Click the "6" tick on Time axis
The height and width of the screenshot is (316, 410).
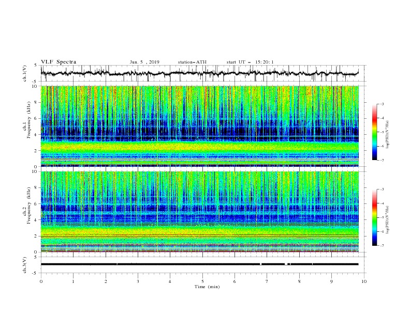(x=235, y=281)
